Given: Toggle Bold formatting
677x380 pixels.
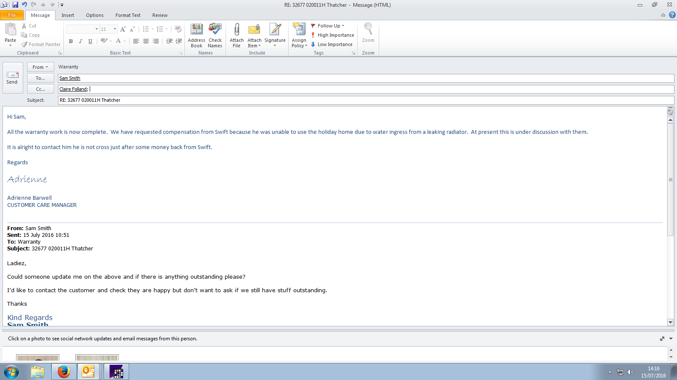Looking at the screenshot, I should pyautogui.click(x=71, y=41).
